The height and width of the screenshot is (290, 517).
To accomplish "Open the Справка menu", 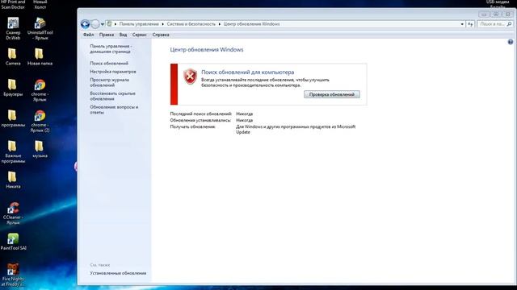I will [161, 35].
